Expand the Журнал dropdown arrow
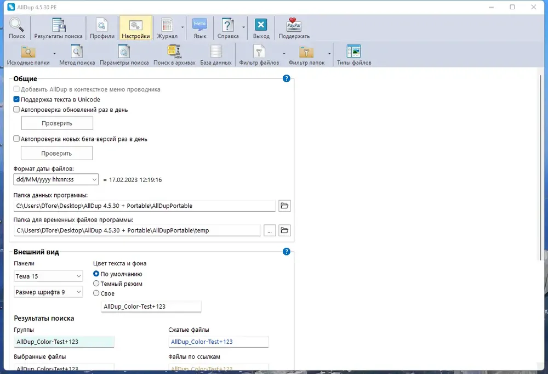Screen dimensions: 548x374 pyautogui.click(x=182, y=27)
